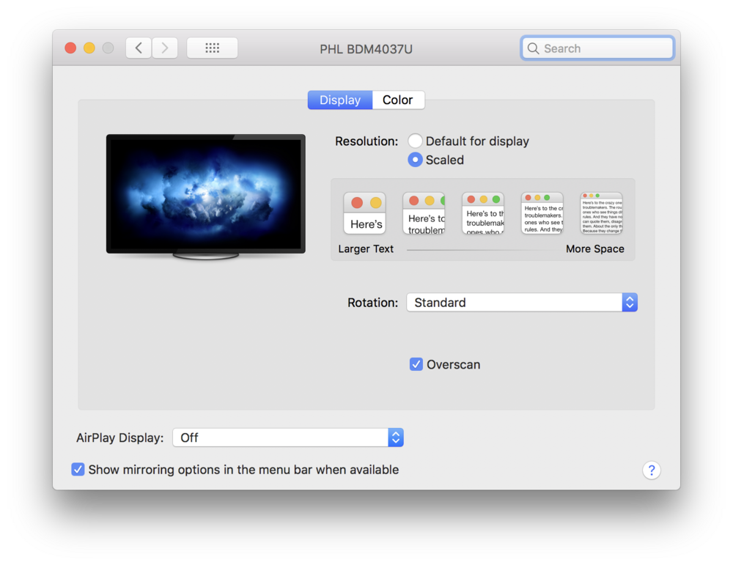Image resolution: width=733 pixels, height=565 pixels.
Task: Switch to the Display tab
Action: (340, 100)
